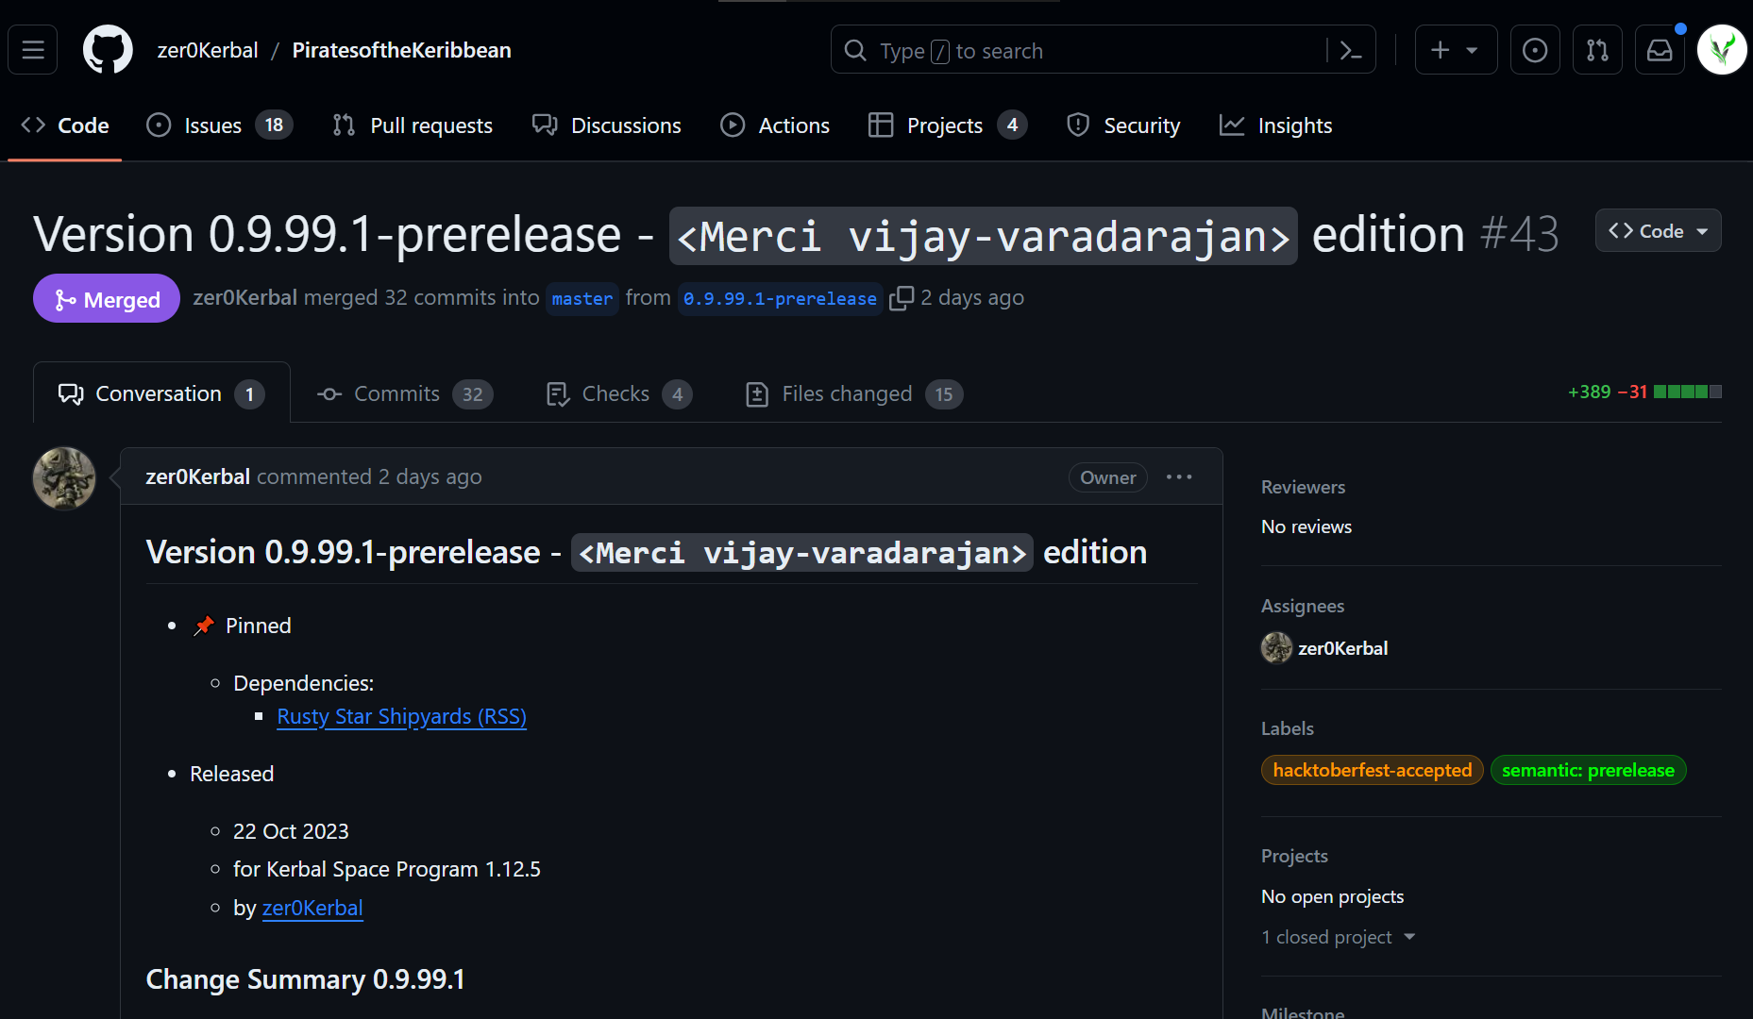Open the Actions tab
Screen dimensions: 1753x1019
click(774, 125)
